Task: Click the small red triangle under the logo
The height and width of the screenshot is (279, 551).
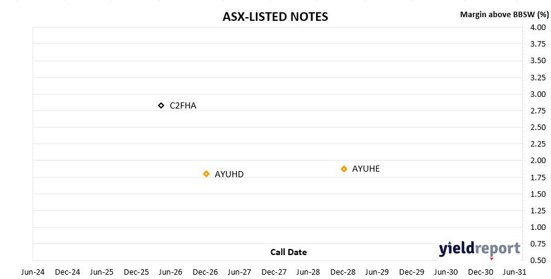Action: click(x=491, y=259)
